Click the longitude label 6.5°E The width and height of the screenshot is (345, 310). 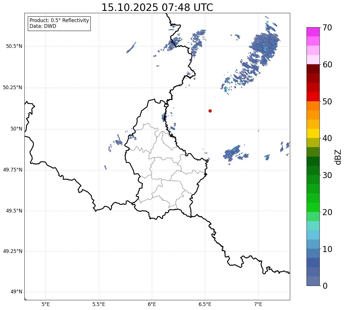point(205,304)
